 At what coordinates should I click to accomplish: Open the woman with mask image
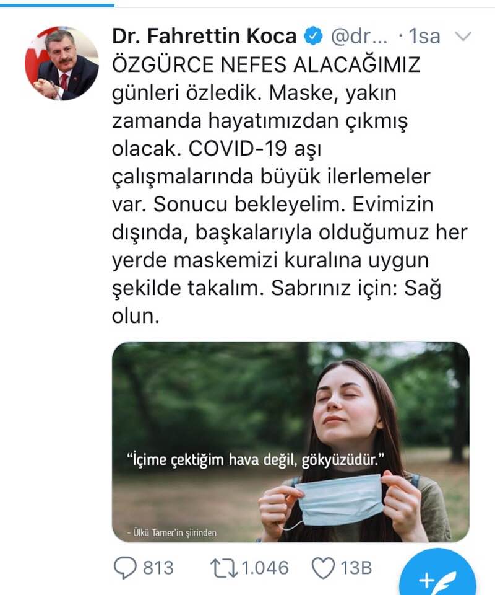click(290, 442)
